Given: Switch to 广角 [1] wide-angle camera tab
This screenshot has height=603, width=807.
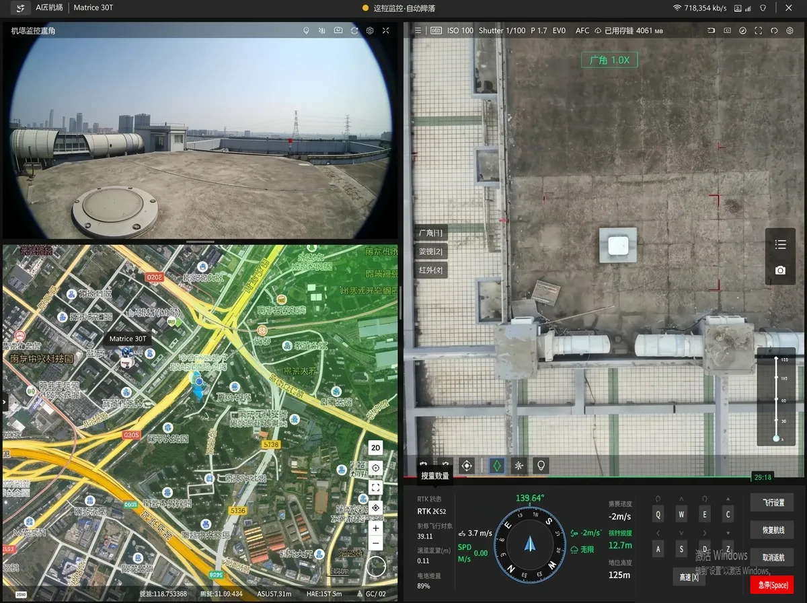Looking at the screenshot, I should point(431,233).
